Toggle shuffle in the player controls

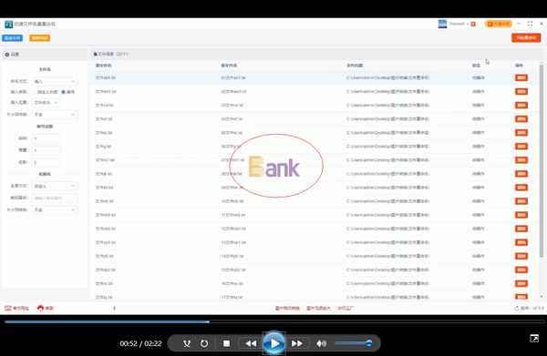[x=187, y=343]
